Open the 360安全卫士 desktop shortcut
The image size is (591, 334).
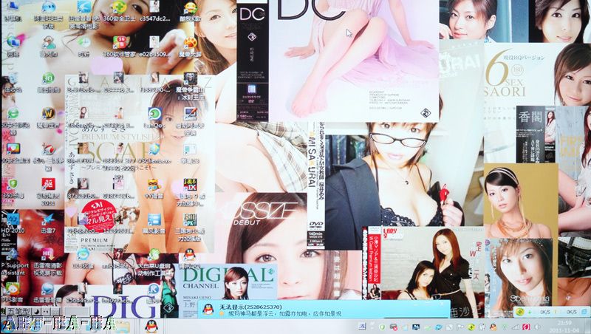119,10
